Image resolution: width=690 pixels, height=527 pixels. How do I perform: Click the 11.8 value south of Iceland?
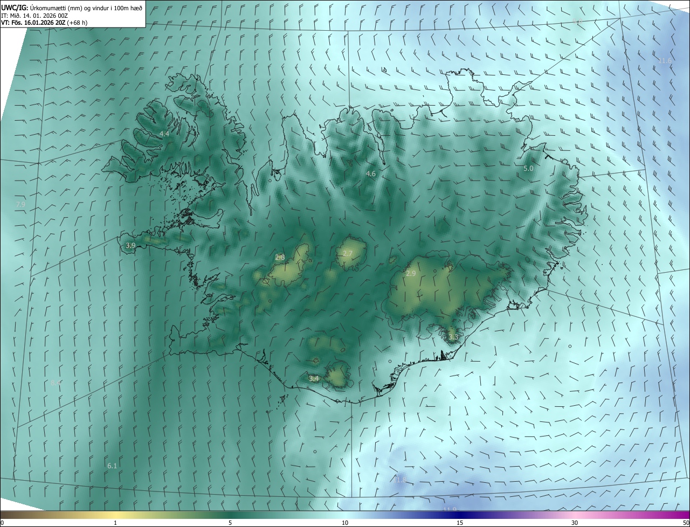(x=401, y=480)
